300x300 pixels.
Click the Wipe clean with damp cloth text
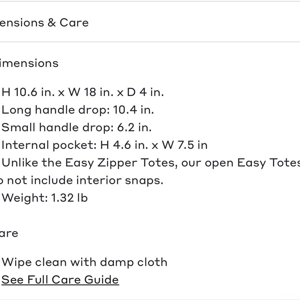tap(84, 262)
